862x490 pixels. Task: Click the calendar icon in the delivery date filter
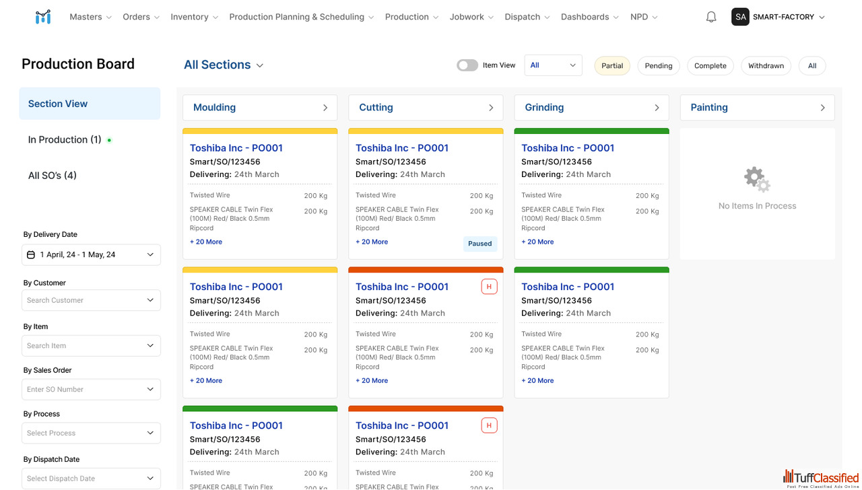pyautogui.click(x=31, y=254)
